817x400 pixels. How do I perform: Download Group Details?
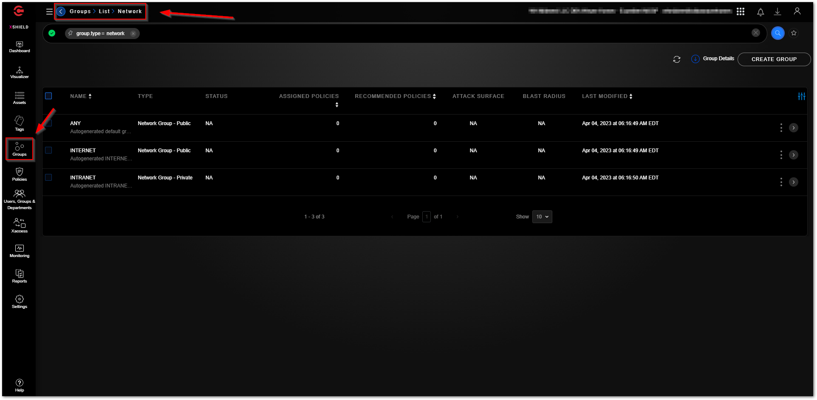(713, 59)
